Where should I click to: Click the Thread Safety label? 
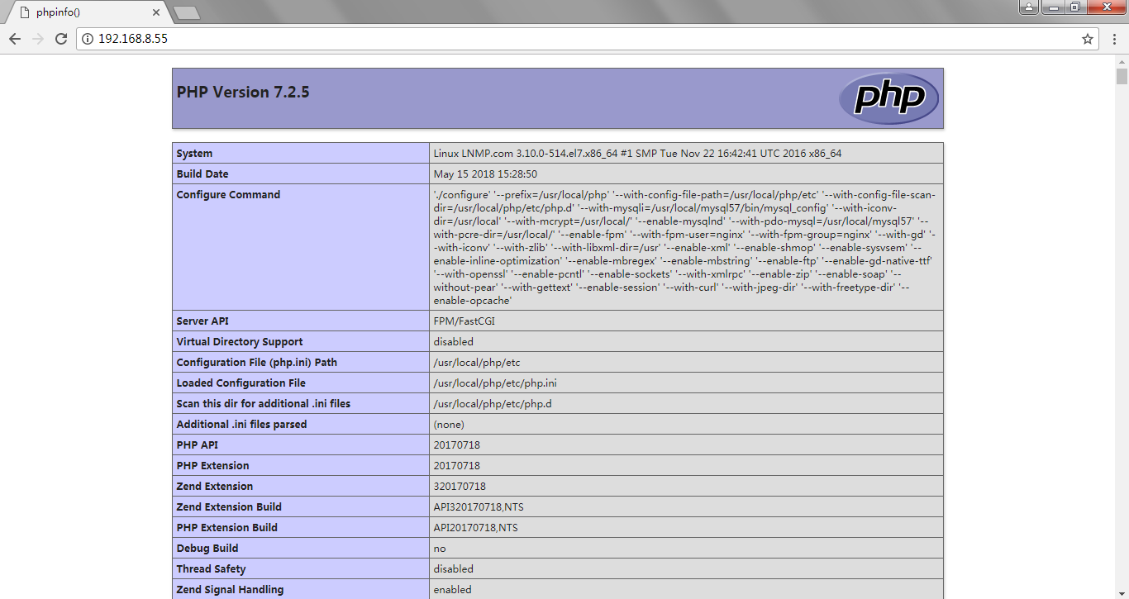(x=211, y=569)
